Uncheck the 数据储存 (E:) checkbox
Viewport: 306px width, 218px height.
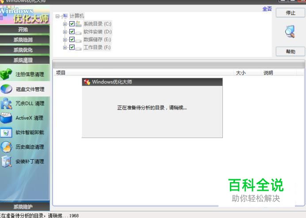[72, 39]
